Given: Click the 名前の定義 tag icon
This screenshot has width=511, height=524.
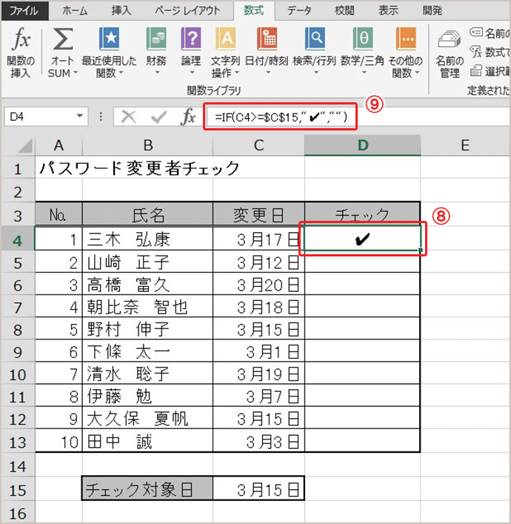Looking at the screenshot, I should (476, 32).
